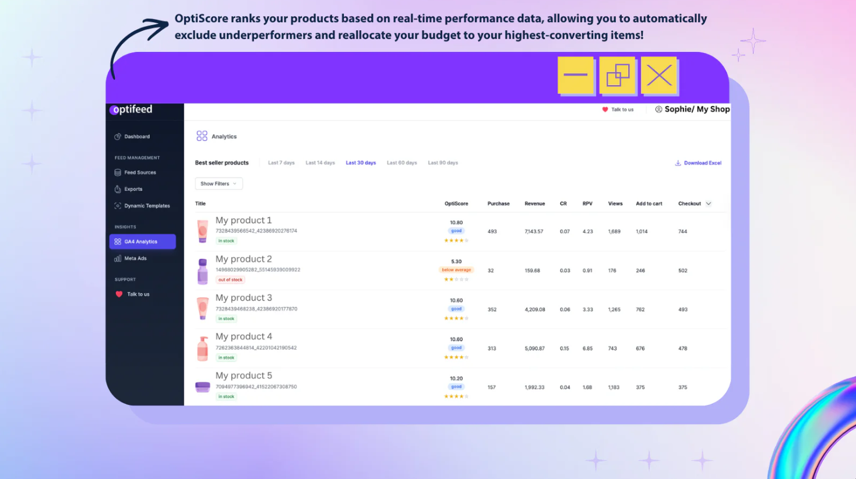Image resolution: width=856 pixels, height=479 pixels.
Task: Open My product 4 title
Action: pos(244,337)
